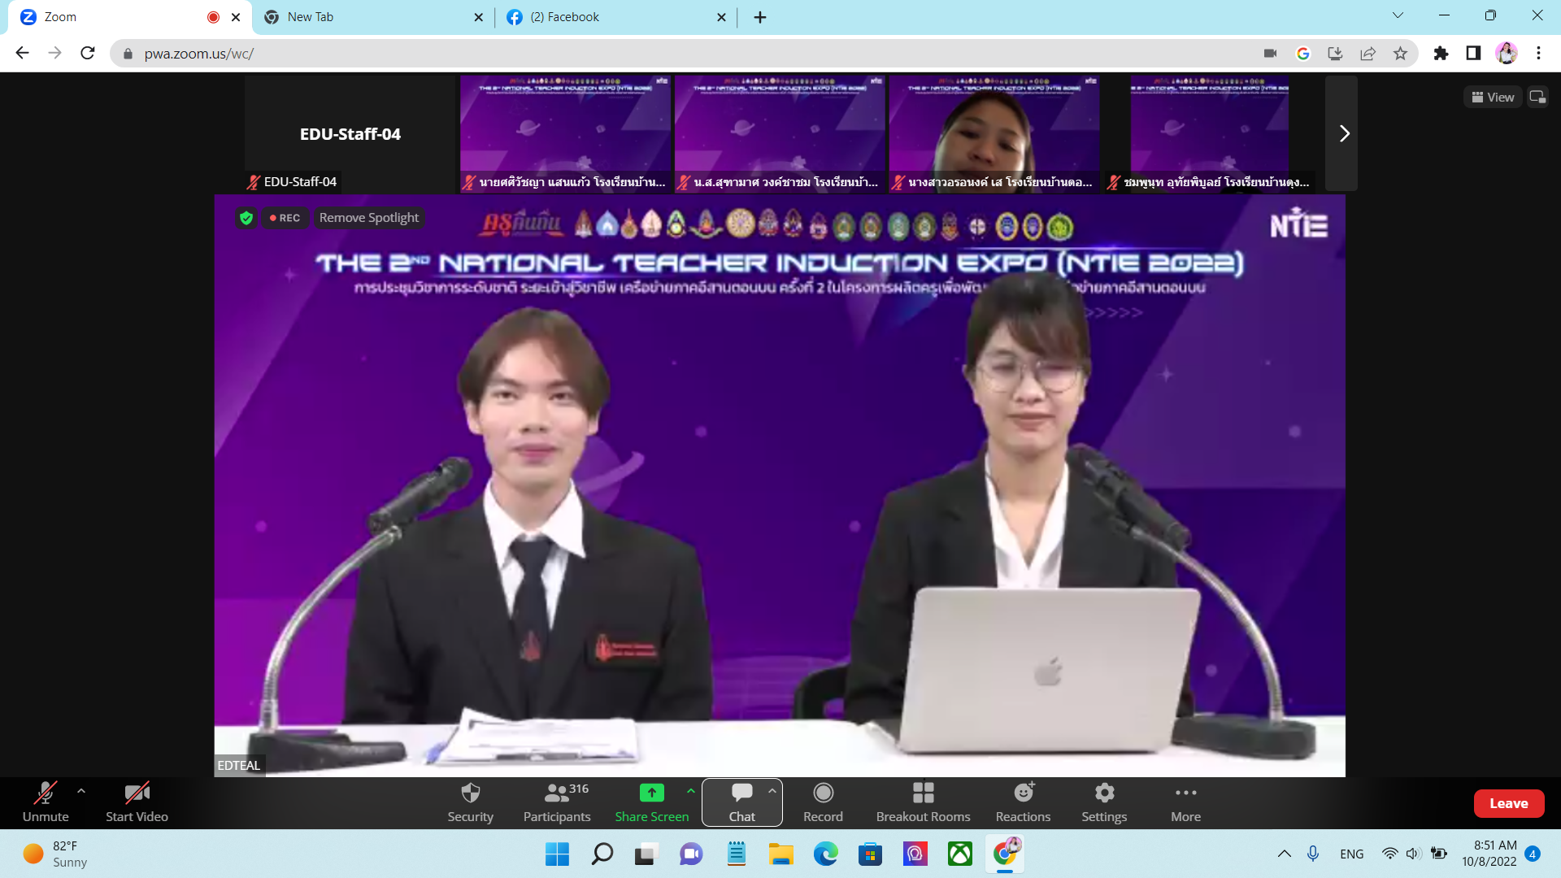Viewport: 1561px width, 878px height.
Task: Open the Participants panel
Action: (x=557, y=793)
